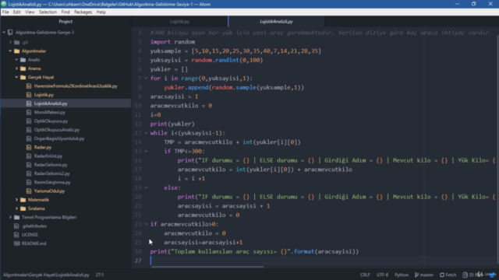Open the File menu
This screenshot has height=280, width=499.
[x=5, y=12]
